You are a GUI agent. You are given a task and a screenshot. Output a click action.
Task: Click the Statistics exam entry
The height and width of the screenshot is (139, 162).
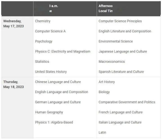pos(42,61)
